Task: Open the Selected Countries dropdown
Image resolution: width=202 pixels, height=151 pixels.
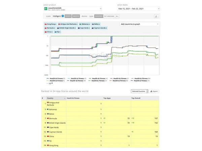Action: click(x=139, y=91)
